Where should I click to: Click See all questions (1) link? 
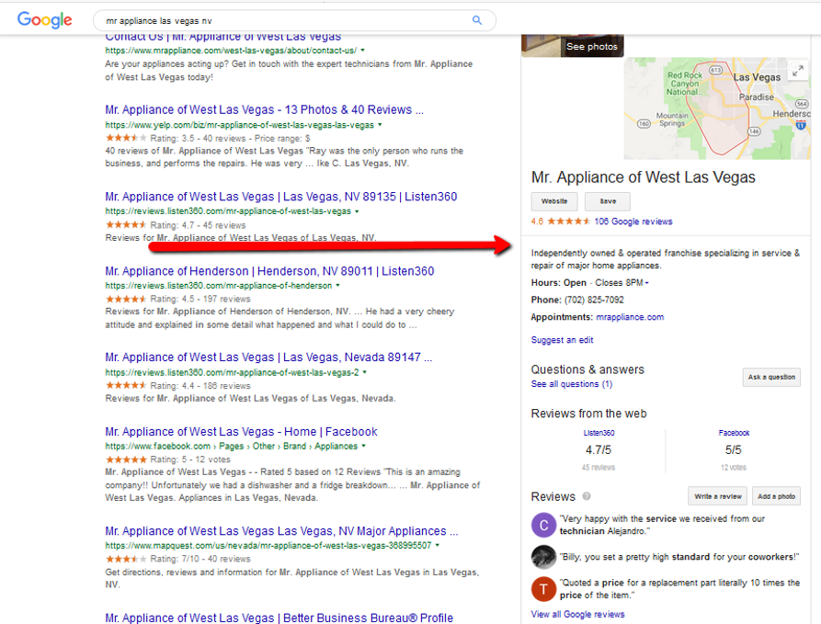pos(571,384)
